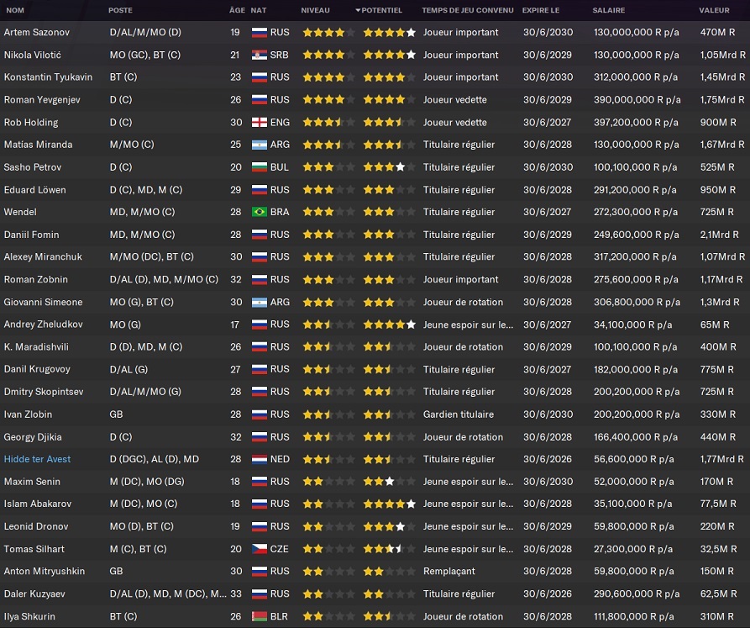Sort players by the Âge column header
This screenshot has width=750, height=628.
237,11
